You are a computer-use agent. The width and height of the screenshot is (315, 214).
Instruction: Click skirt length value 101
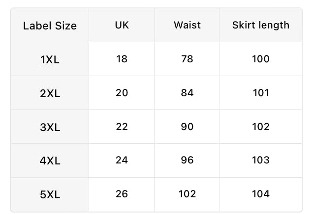click(261, 93)
